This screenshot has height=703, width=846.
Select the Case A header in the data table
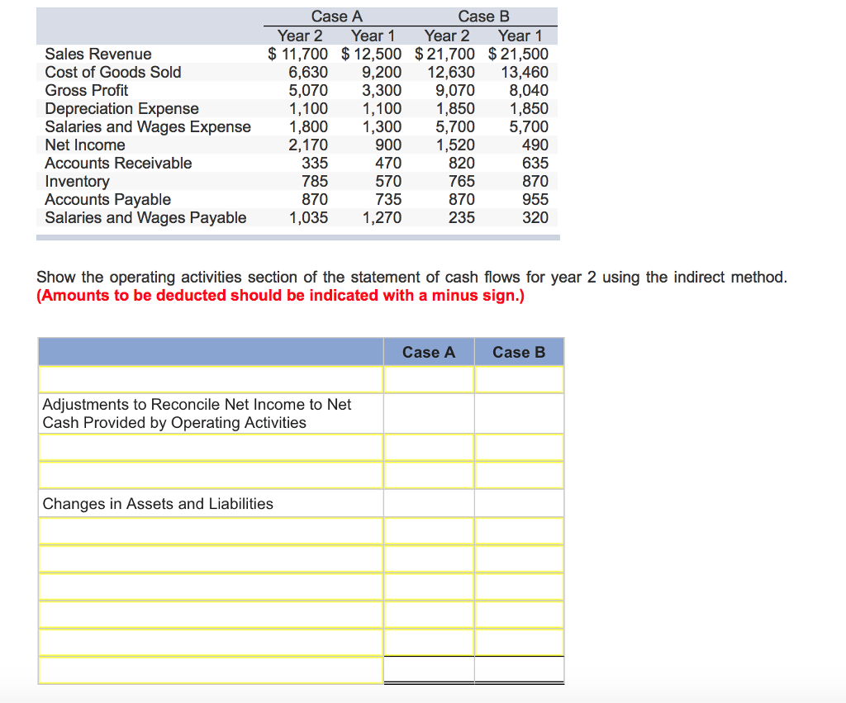(336, 16)
